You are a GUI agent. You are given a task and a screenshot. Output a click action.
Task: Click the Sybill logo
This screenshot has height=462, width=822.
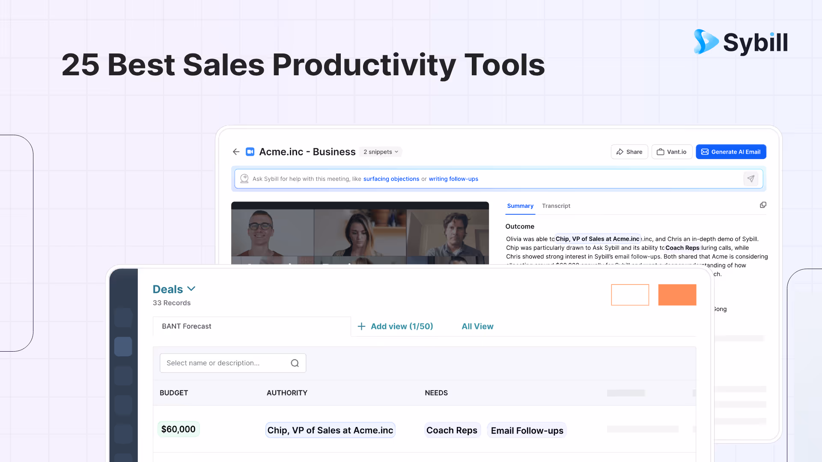click(x=741, y=42)
